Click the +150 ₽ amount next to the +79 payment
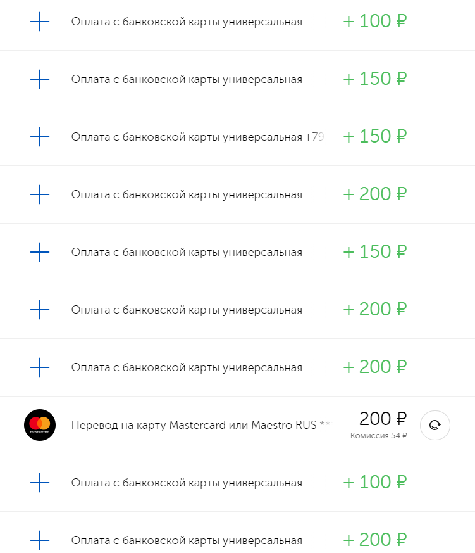This screenshot has width=475, height=553. point(374,137)
